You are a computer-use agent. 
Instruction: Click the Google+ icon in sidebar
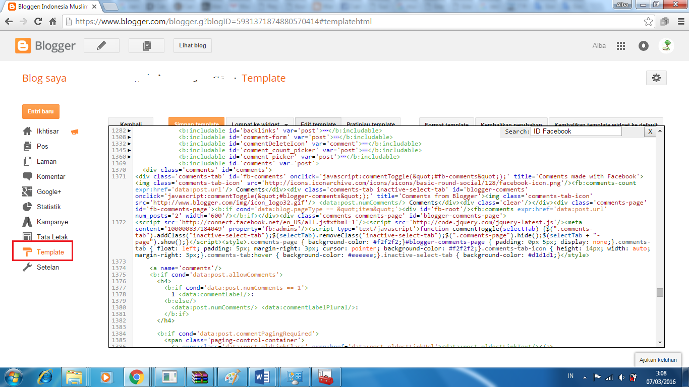tap(27, 191)
